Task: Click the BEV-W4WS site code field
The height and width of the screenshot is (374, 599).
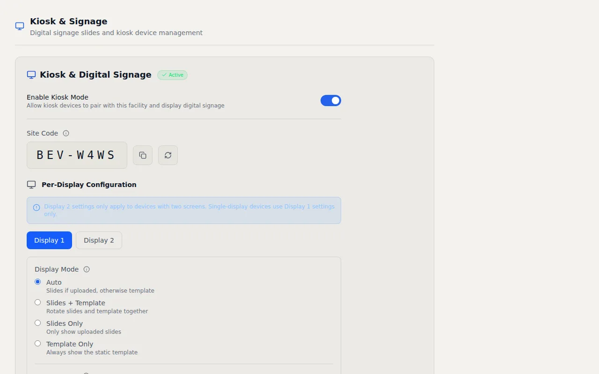Action: (77, 155)
